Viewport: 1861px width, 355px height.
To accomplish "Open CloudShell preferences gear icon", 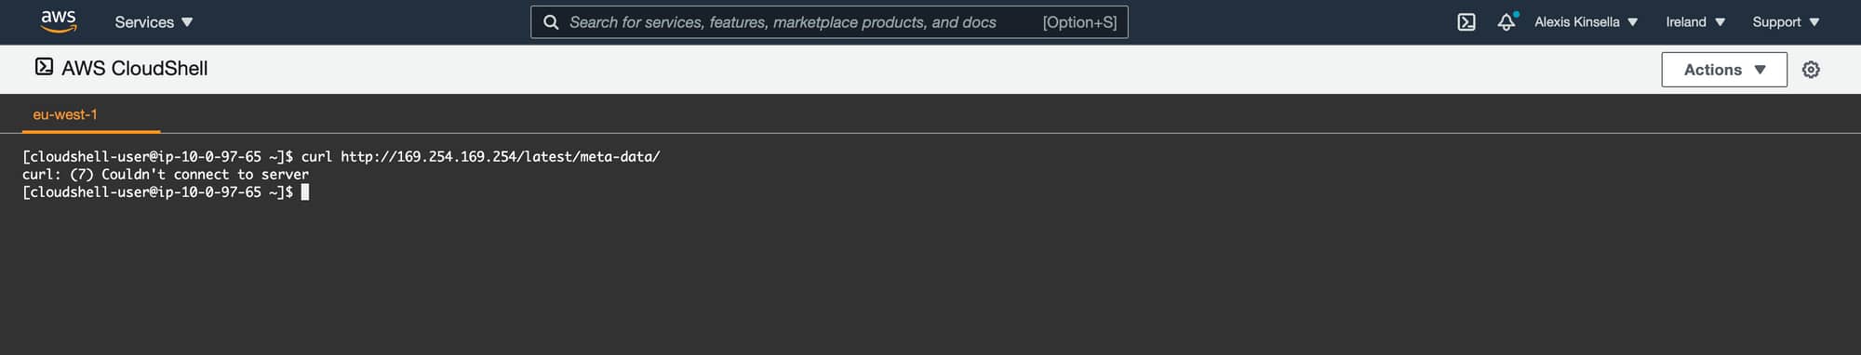I will pos(1811,70).
